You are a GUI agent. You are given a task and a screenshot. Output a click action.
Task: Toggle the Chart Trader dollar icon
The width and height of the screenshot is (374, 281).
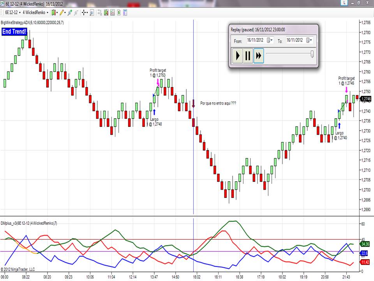(119, 12)
